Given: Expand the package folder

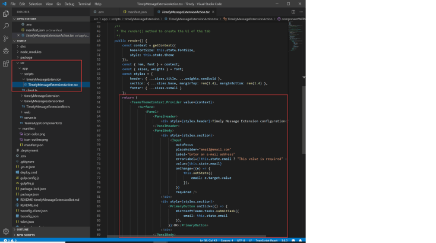Looking at the screenshot, I should (x=26, y=58).
